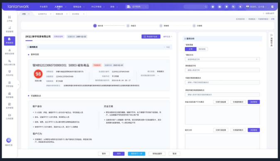280x161 pixels.
Task: Click the 排除此案例 button
Action: (x=157, y=154)
